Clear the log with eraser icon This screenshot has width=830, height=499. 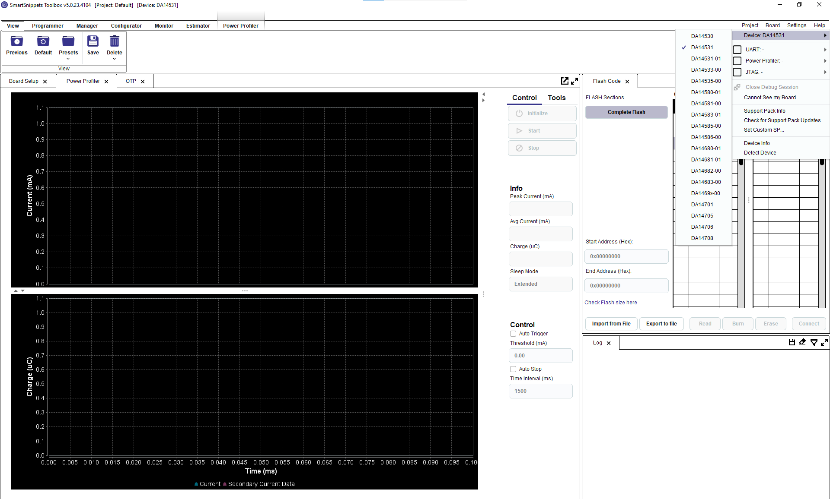click(802, 342)
